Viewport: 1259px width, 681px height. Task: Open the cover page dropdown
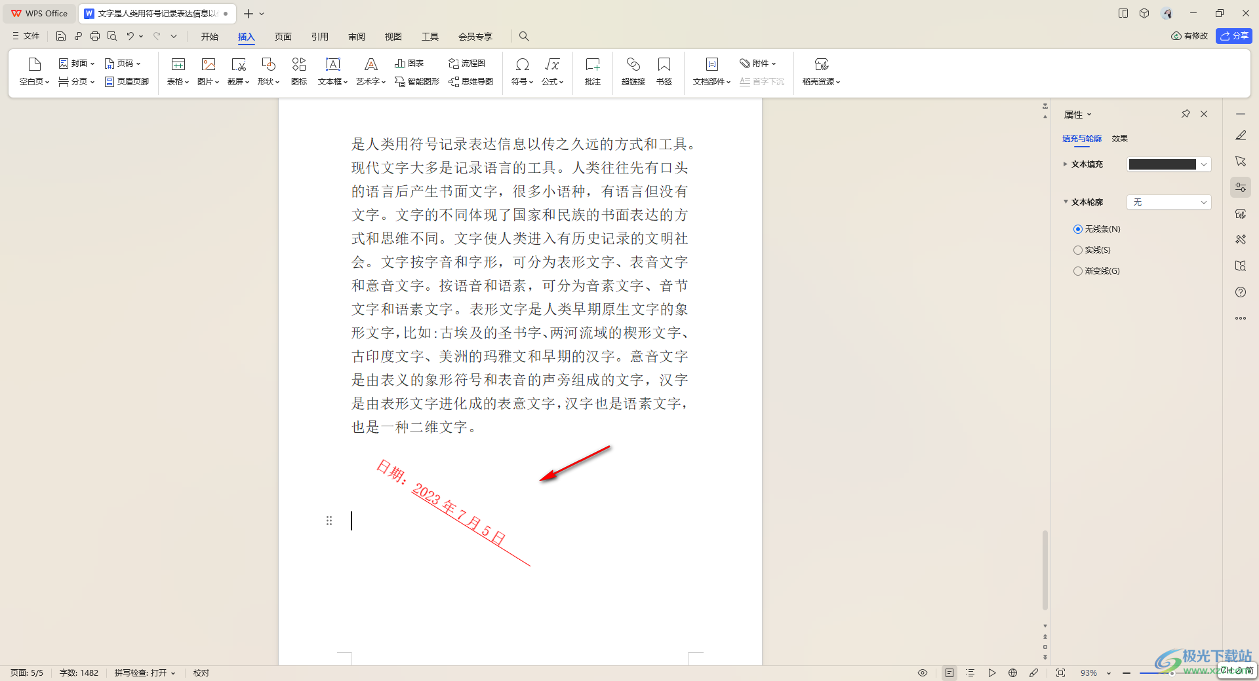77,64
